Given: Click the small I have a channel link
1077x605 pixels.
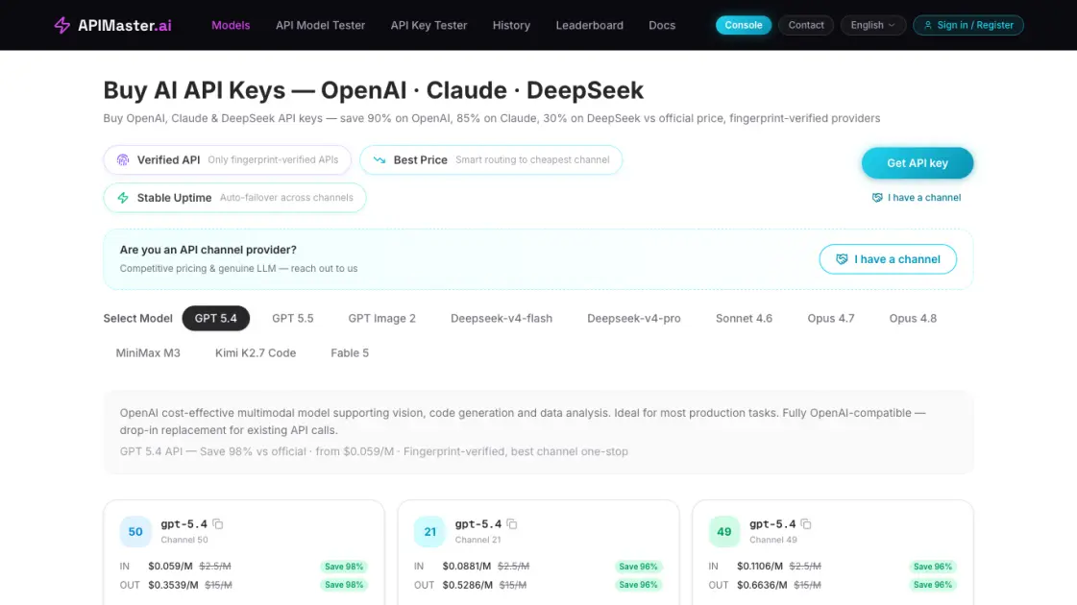Looking at the screenshot, I should (917, 198).
